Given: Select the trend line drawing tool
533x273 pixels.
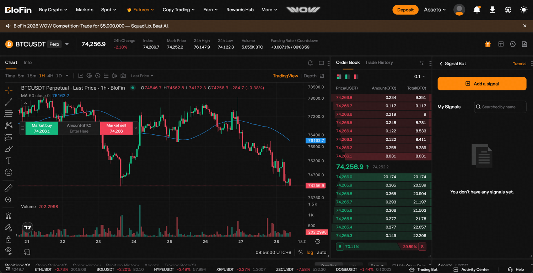Looking at the screenshot, I should tap(9, 102).
